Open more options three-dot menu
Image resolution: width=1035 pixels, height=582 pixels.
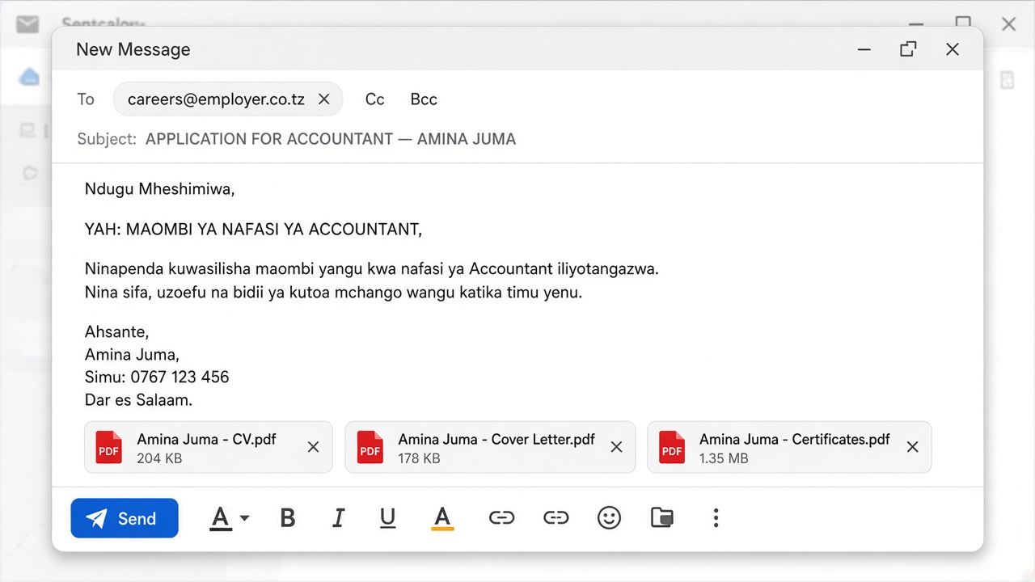[x=716, y=518]
